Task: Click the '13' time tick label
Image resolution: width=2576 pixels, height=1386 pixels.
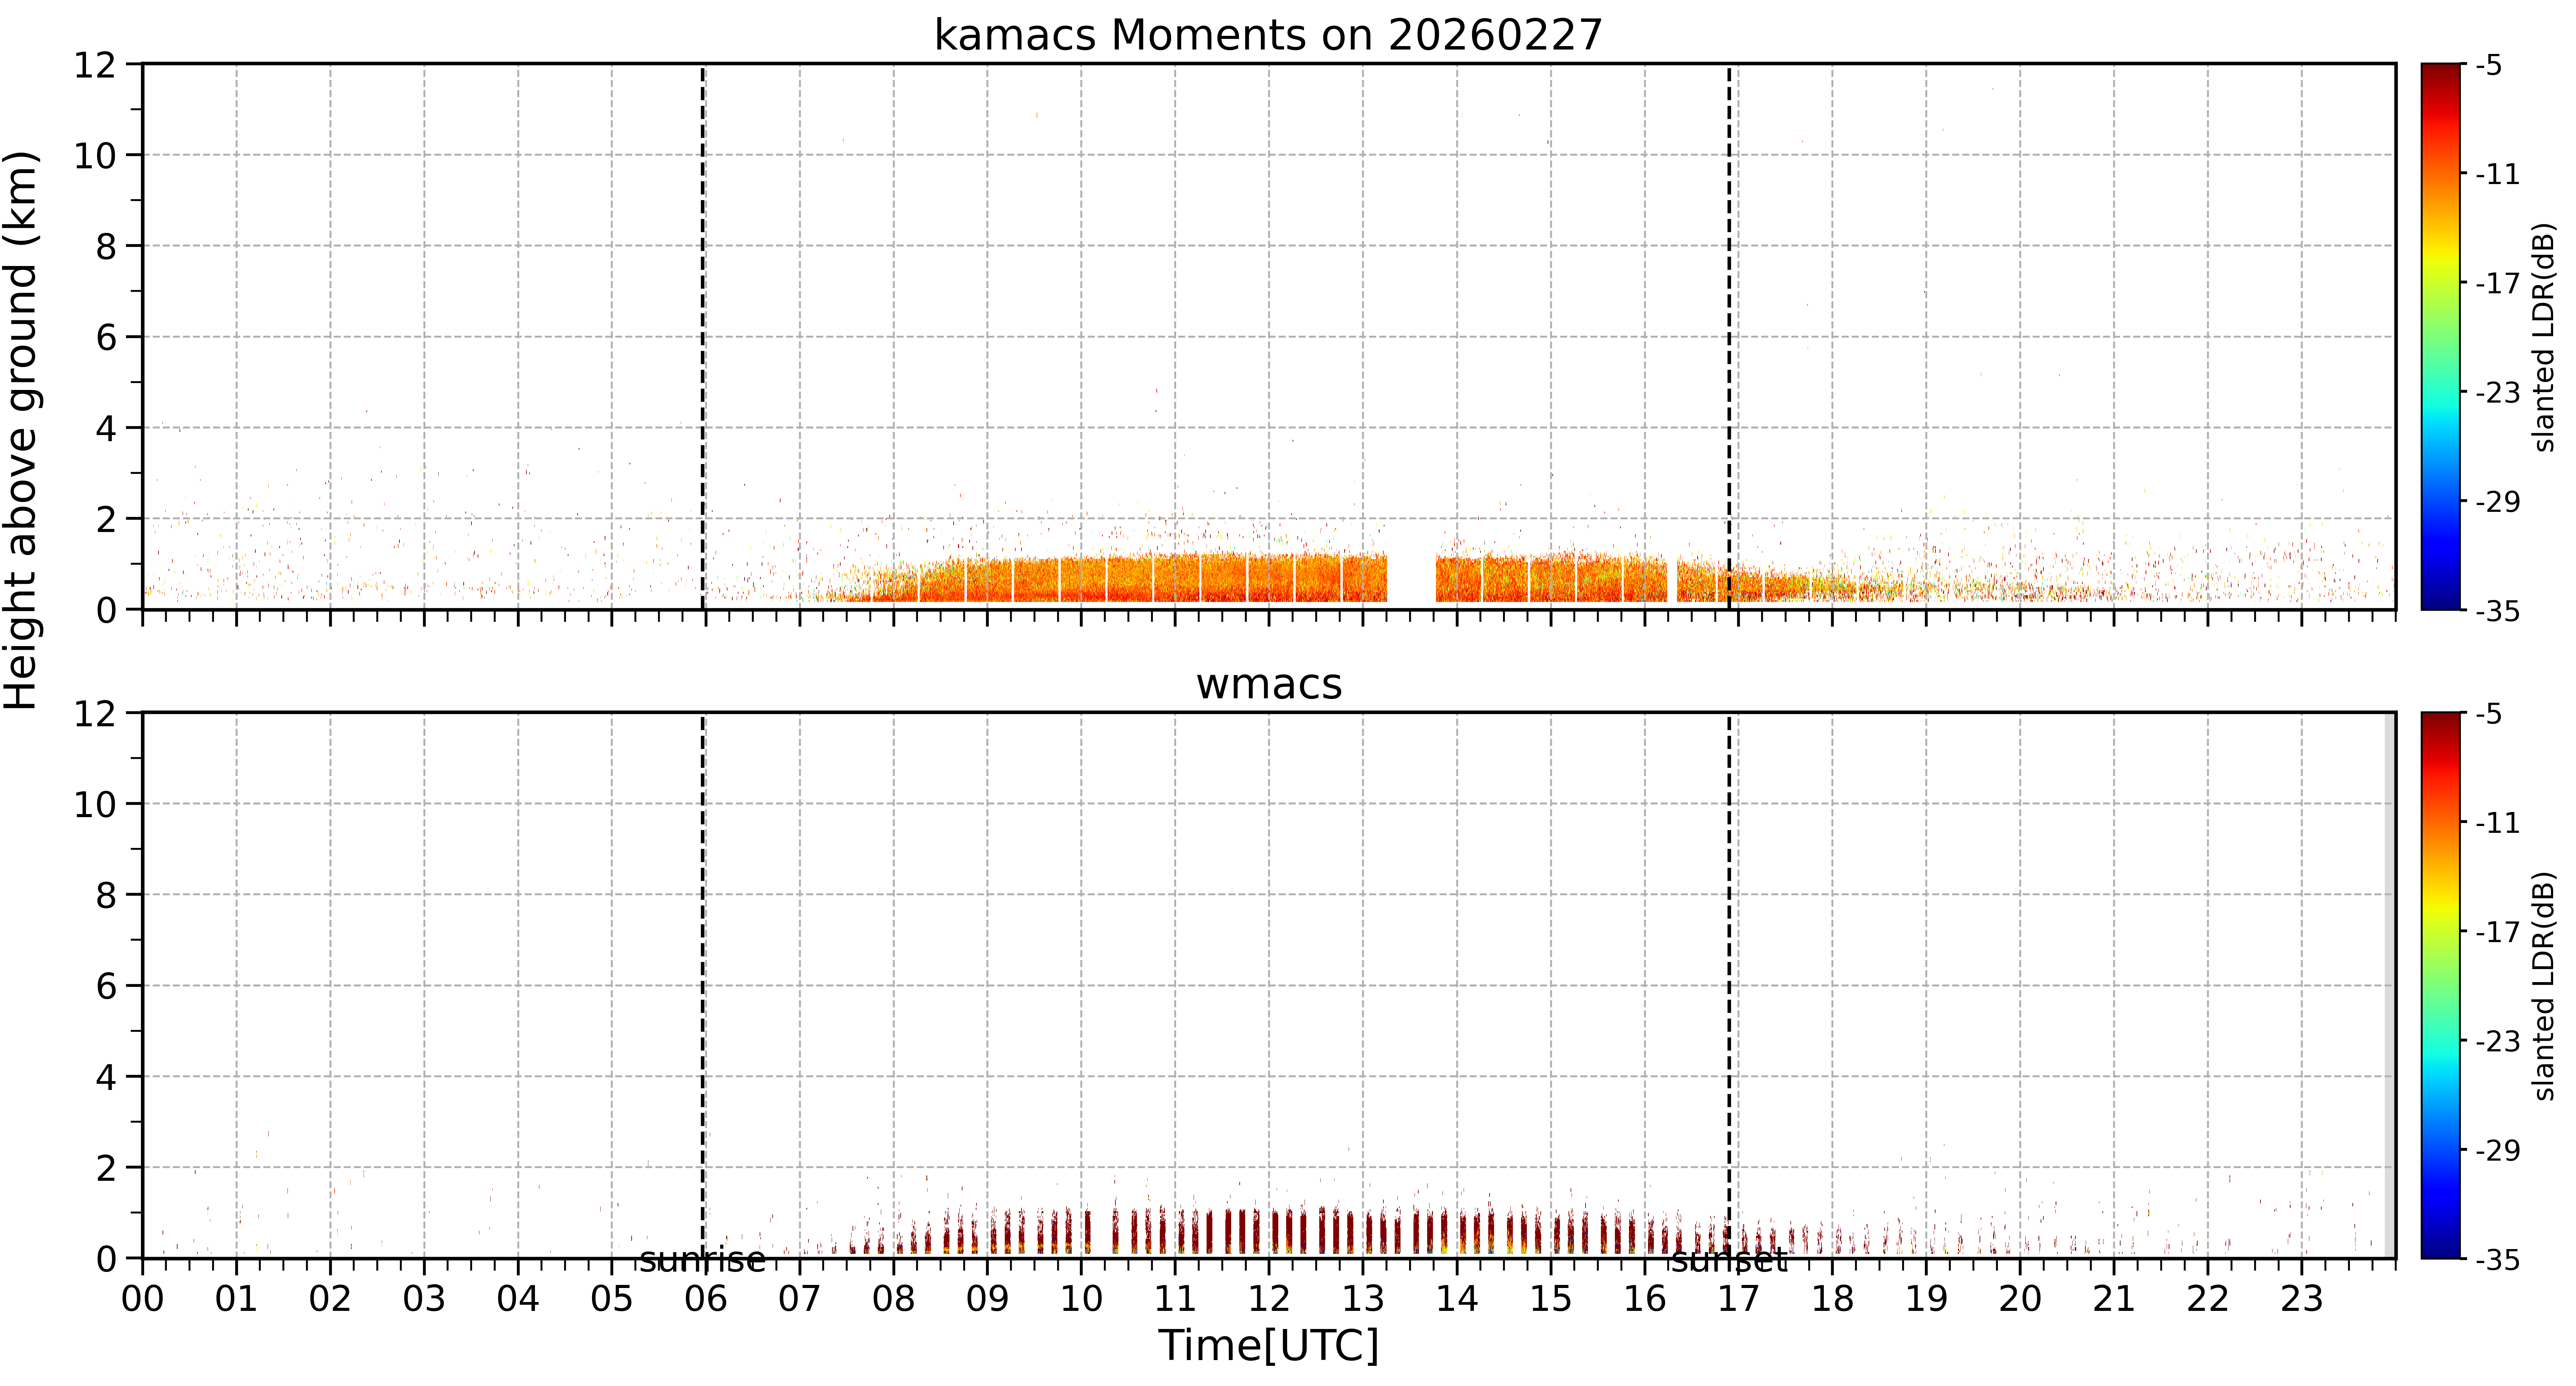Action: (x=1363, y=1299)
